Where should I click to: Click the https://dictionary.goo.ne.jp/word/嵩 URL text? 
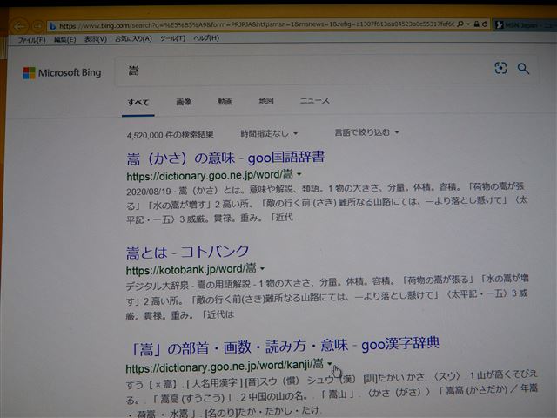tap(210, 175)
